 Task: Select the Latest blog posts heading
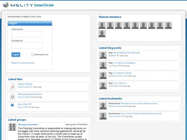110,48
